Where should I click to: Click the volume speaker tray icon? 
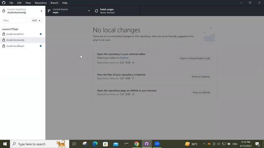tap(219, 144)
